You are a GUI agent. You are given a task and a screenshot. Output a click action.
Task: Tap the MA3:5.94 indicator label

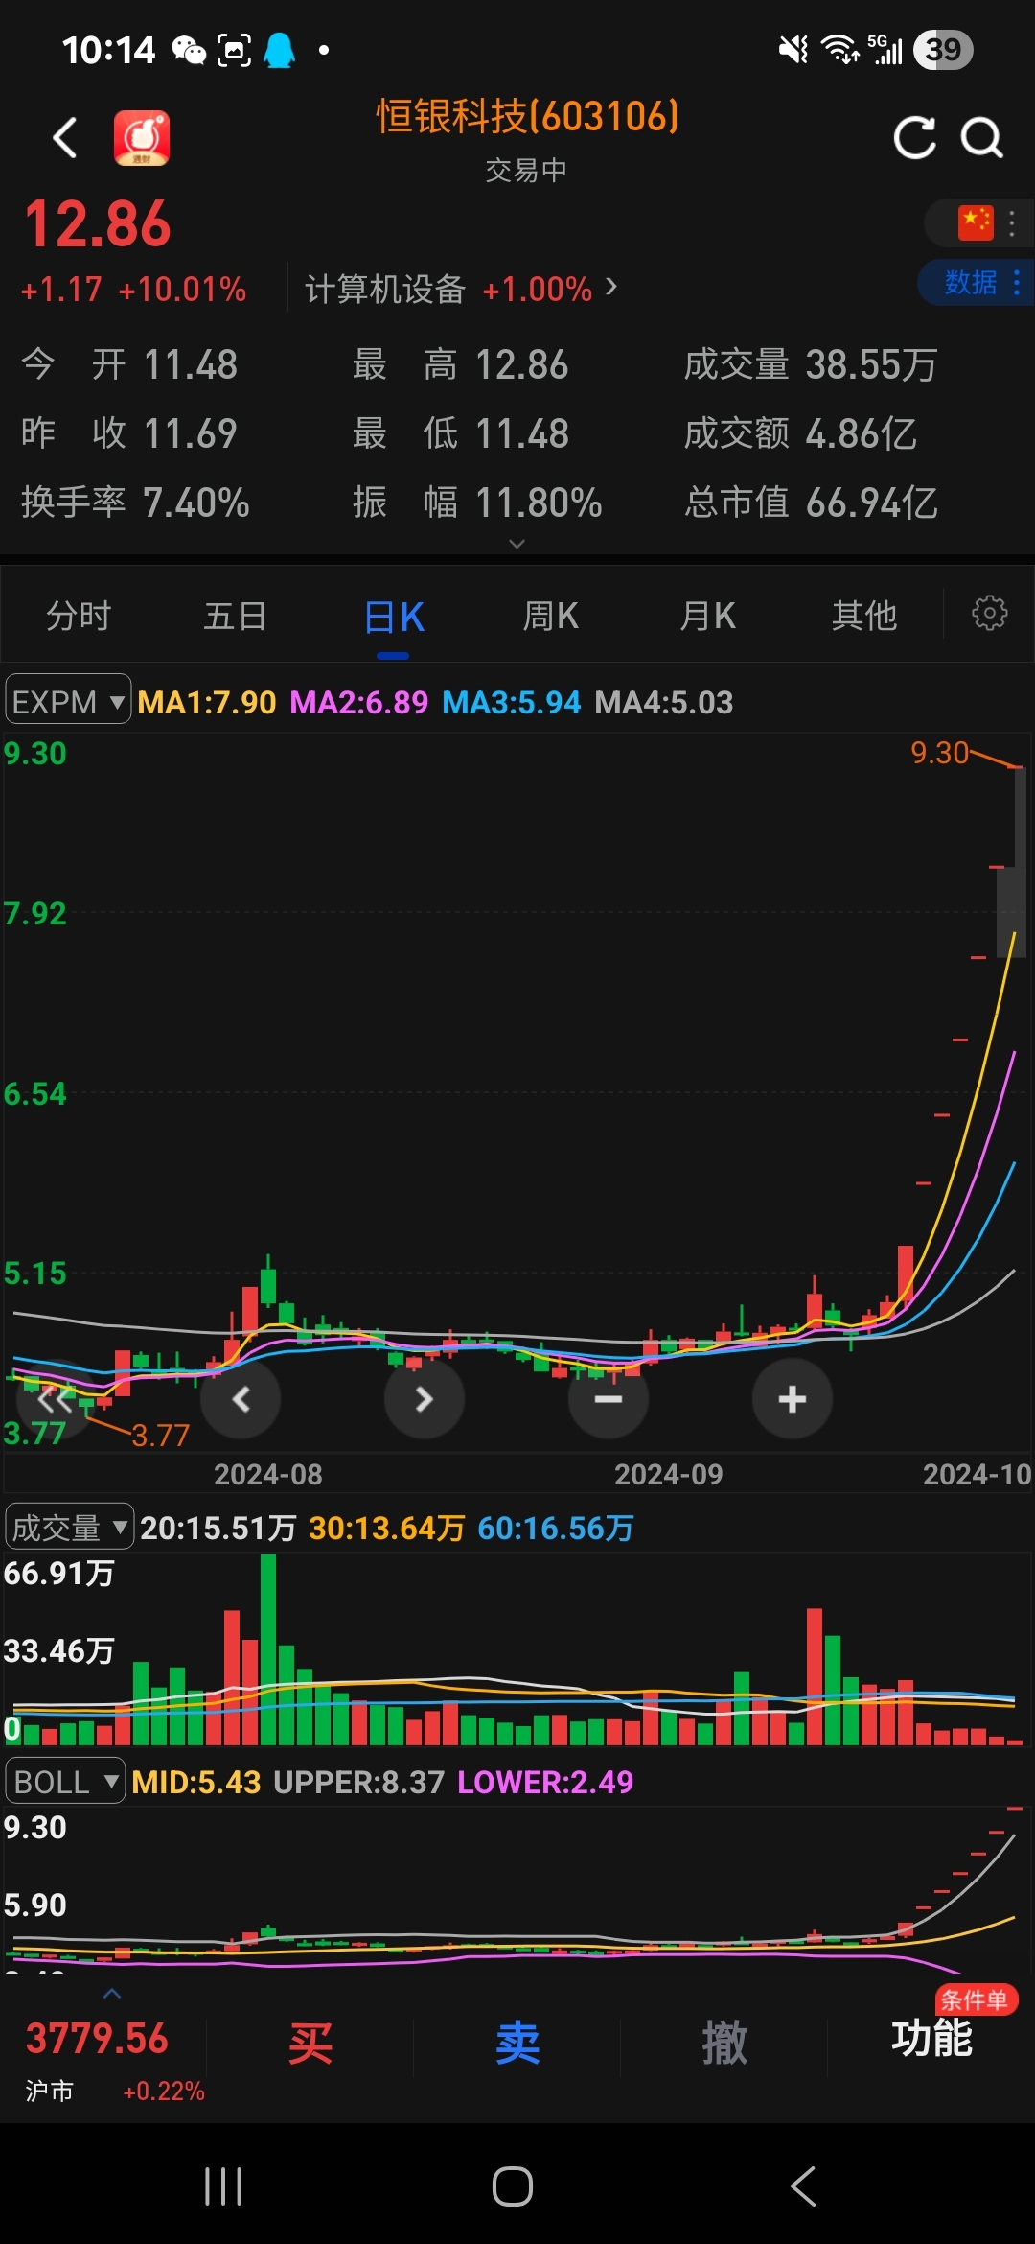point(512,702)
